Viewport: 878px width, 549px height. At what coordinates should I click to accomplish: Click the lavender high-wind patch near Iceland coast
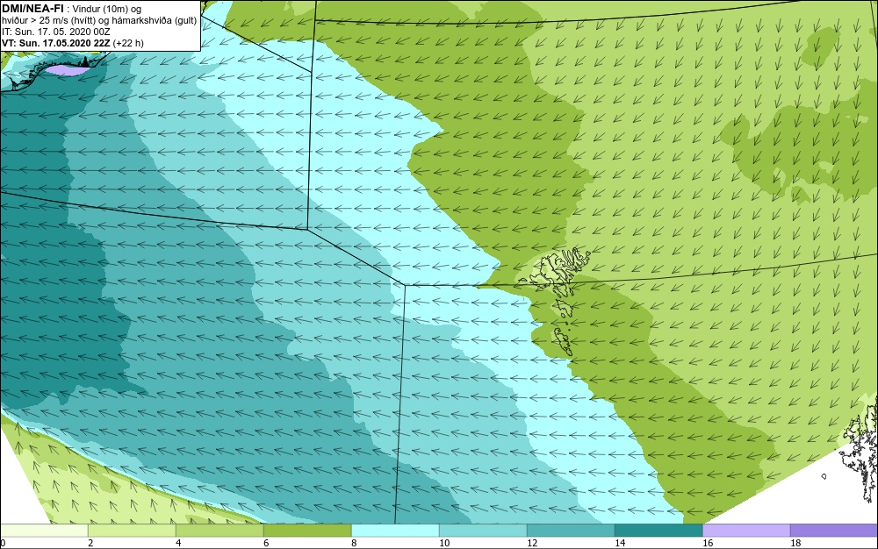[66, 70]
